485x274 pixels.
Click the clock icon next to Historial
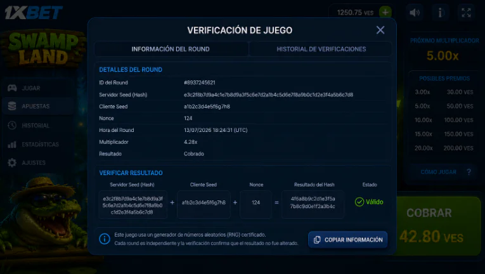click(12, 125)
